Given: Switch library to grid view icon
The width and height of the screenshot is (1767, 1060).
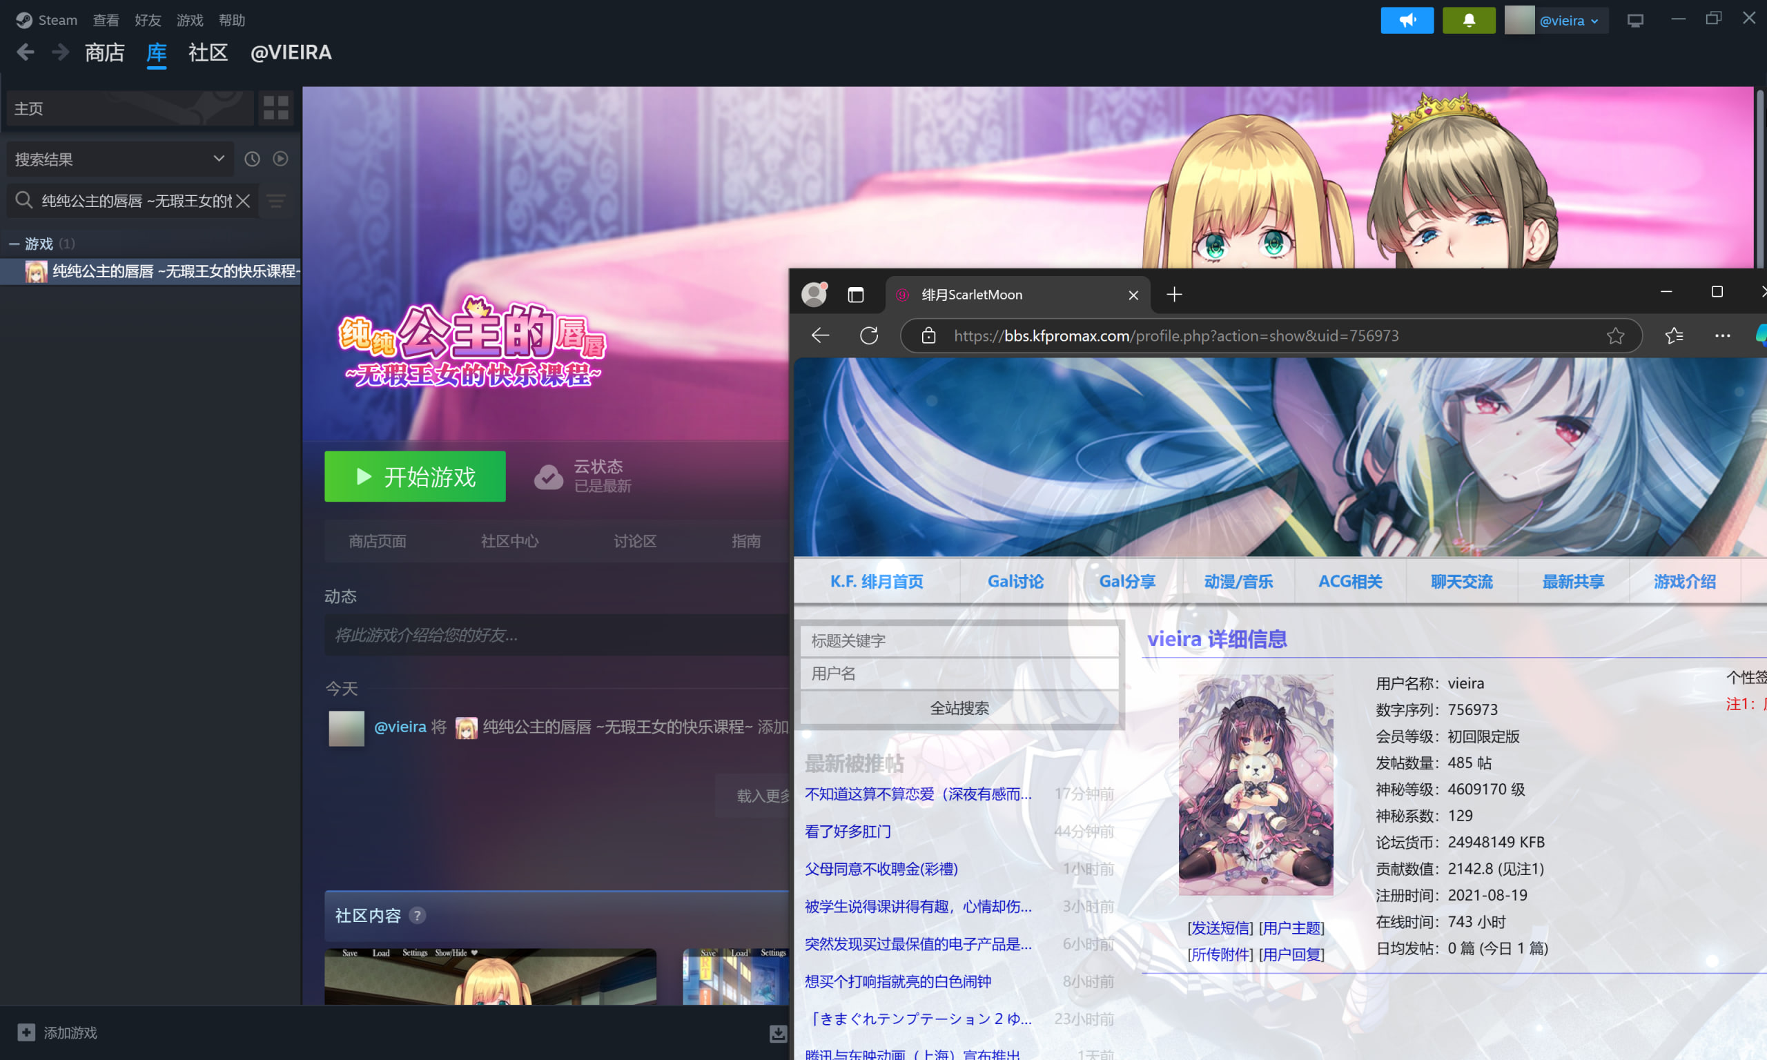Looking at the screenshot, I should click(275, 108).
